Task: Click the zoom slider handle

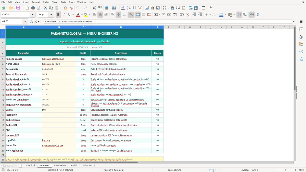Action: tap(286, 170)
